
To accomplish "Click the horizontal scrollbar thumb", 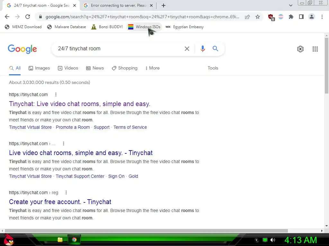I will point(146,231).
